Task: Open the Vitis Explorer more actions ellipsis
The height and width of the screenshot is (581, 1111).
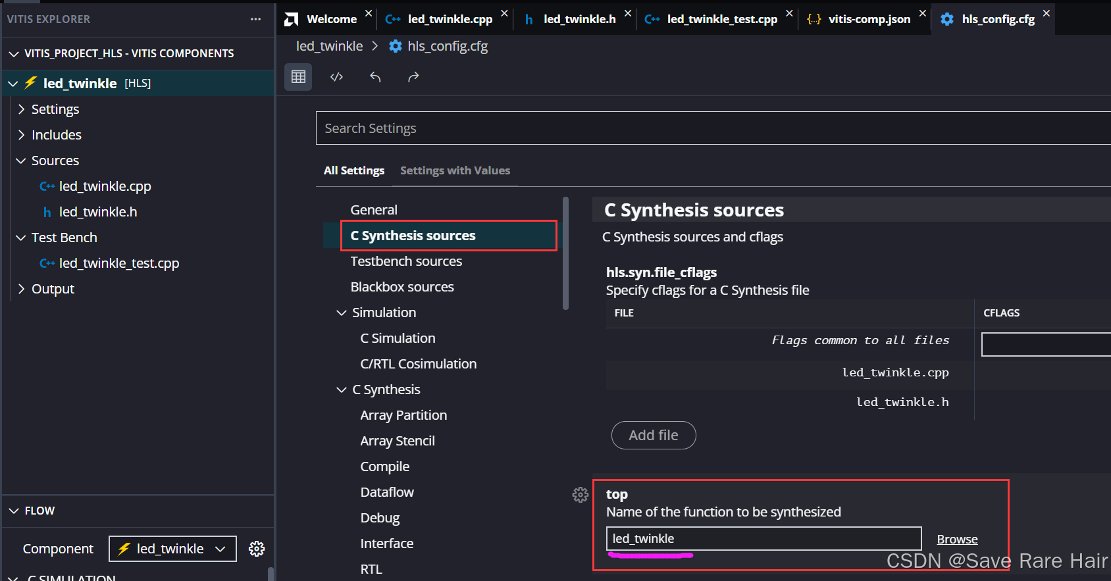Action: click(255, 19)
